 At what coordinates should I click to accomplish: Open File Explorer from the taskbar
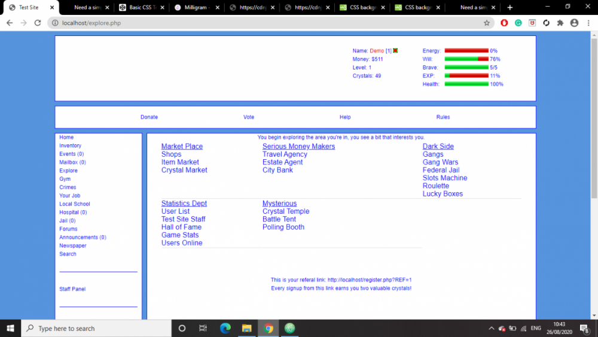tap(246, 328)
